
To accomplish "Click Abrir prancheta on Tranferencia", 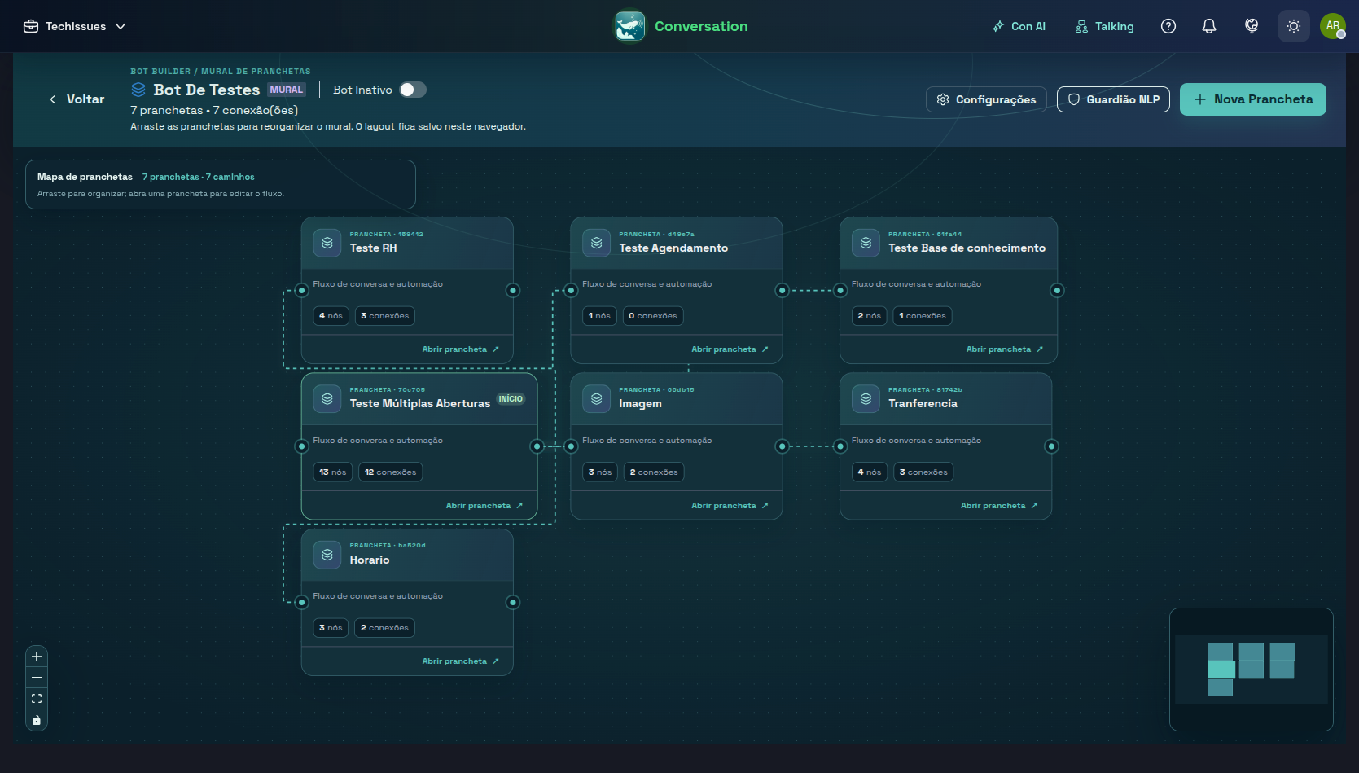I will pos(999,506).
